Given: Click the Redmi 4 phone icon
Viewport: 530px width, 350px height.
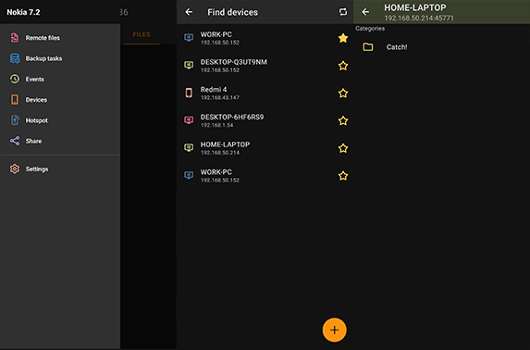Looking at the screenshot, I should (x=189, y=93).
